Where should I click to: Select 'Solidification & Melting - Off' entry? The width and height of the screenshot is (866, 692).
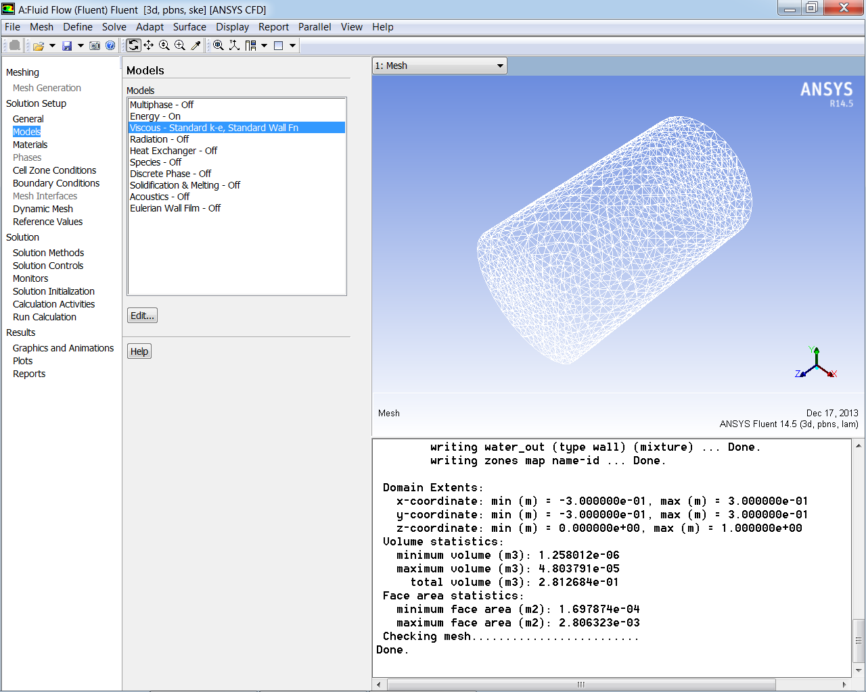click(237, 185)
